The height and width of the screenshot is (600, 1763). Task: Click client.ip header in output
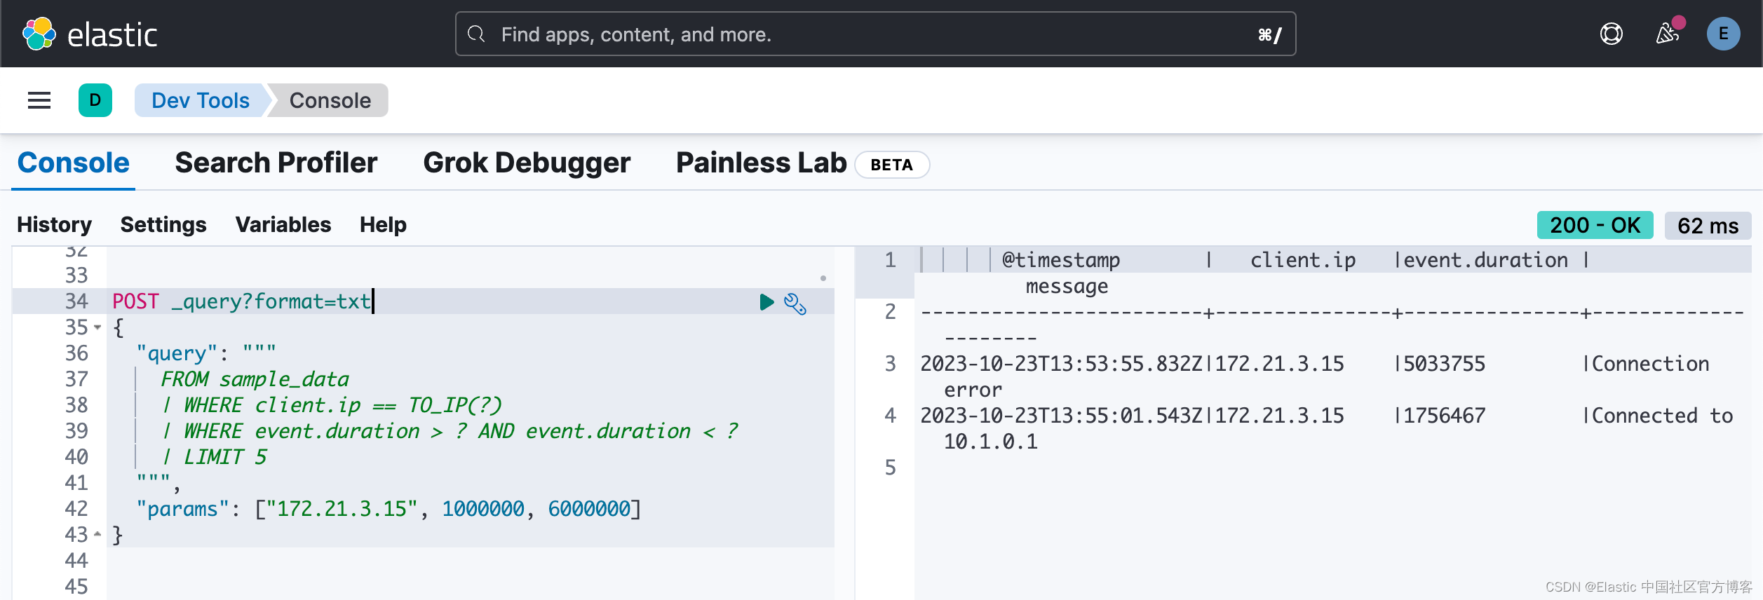pos(1303,260)
